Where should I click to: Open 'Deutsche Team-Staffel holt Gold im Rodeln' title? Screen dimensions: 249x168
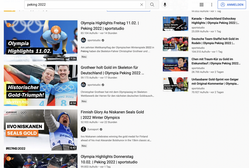click(x=215, y=41)
